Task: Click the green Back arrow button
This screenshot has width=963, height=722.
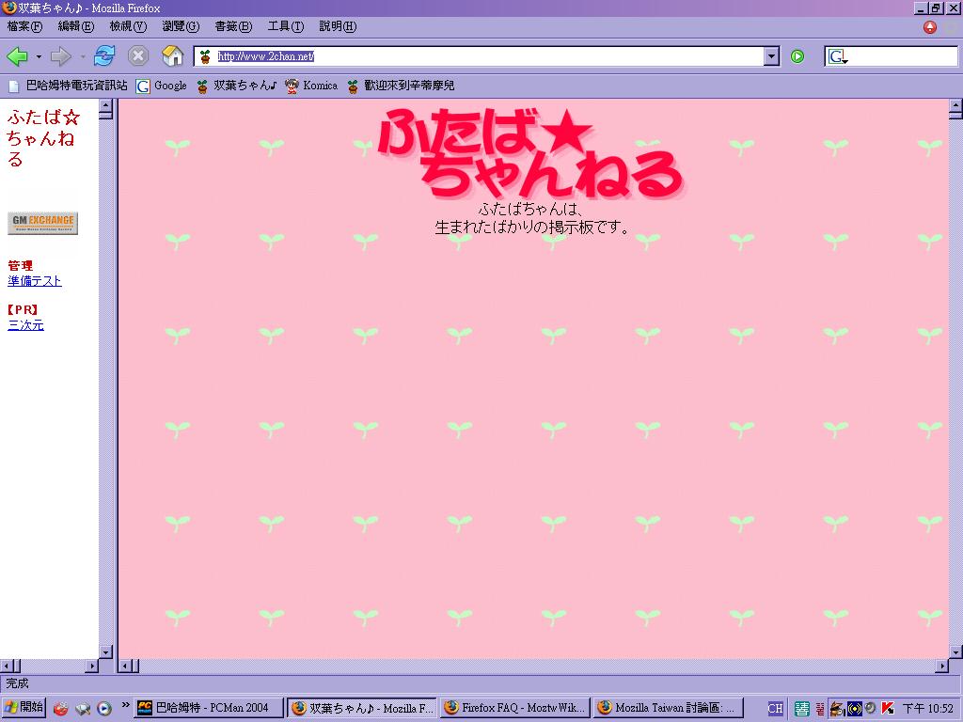Action: tap(17, 56)
